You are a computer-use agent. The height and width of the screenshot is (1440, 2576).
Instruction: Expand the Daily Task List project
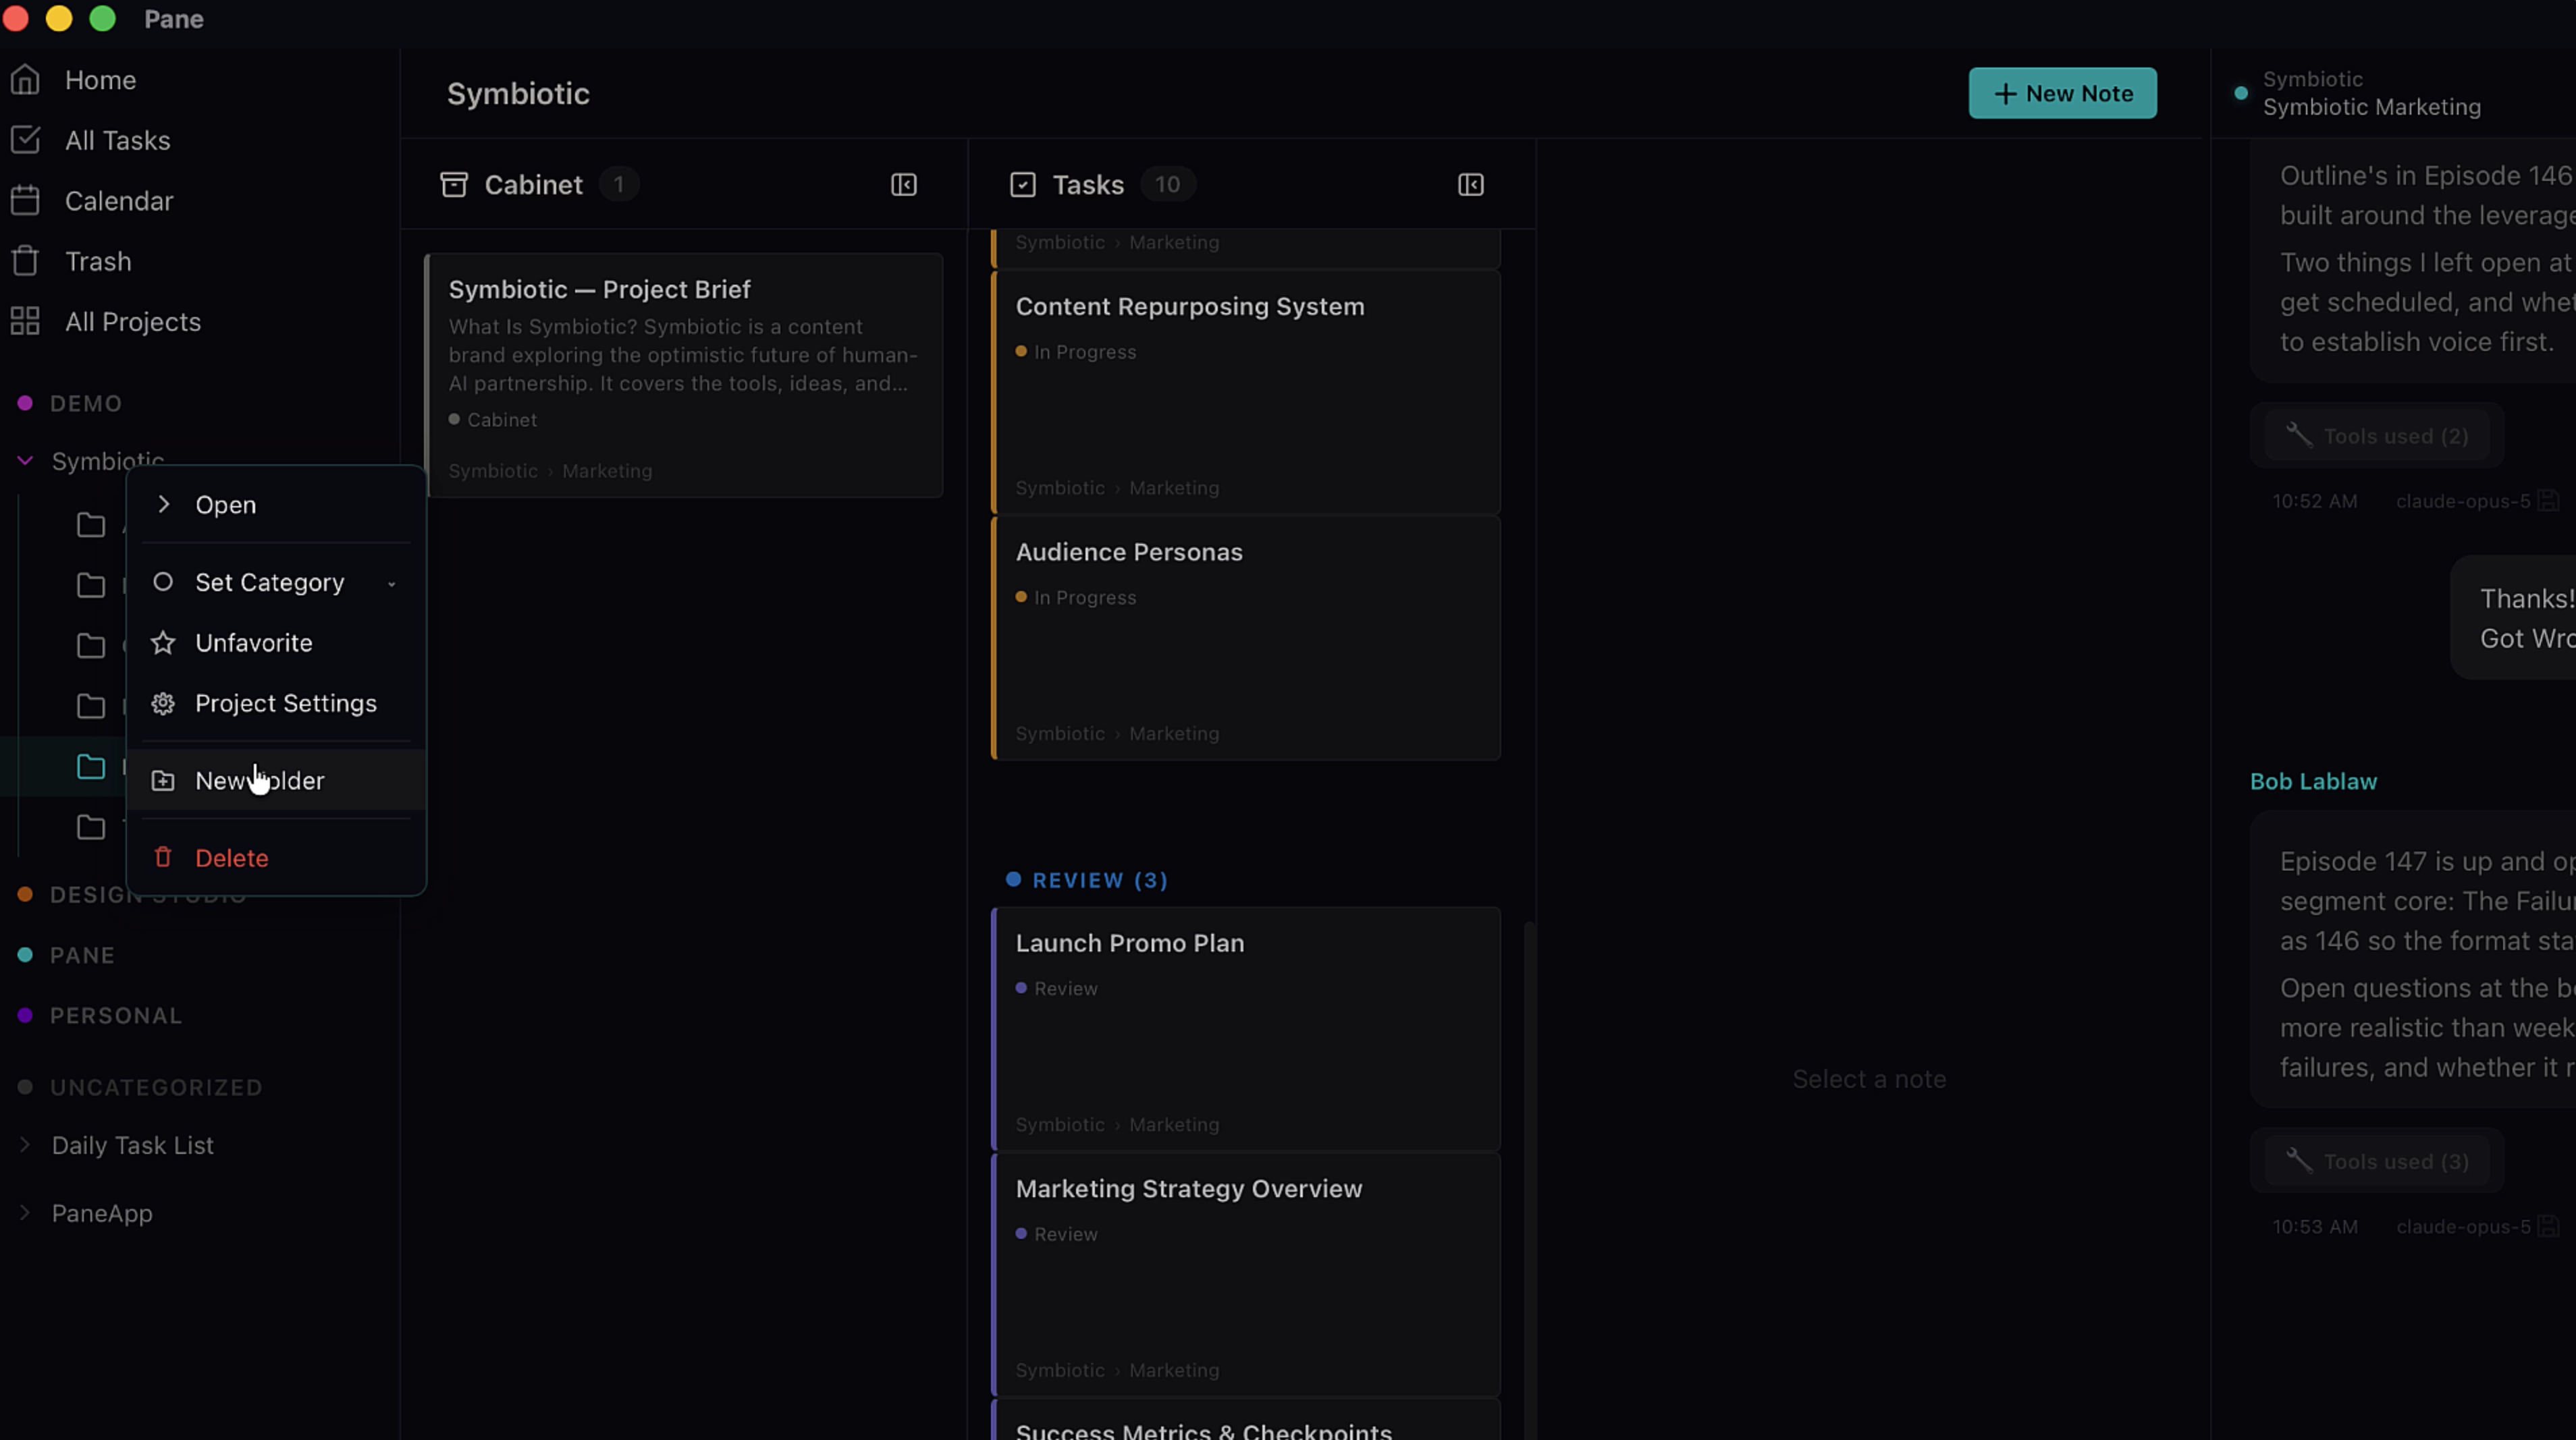click(25, 1144)
